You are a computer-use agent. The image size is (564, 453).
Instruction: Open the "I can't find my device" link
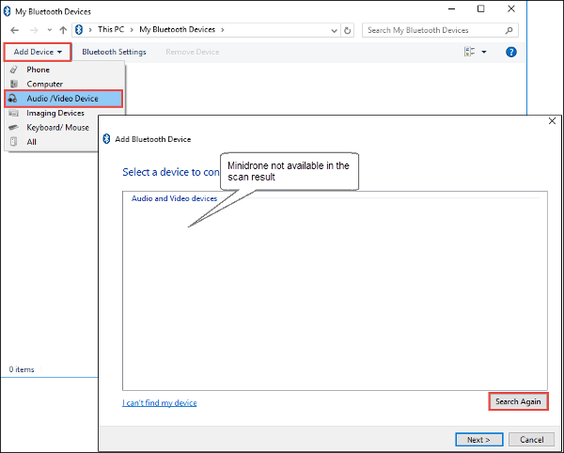tap(160, 402)
